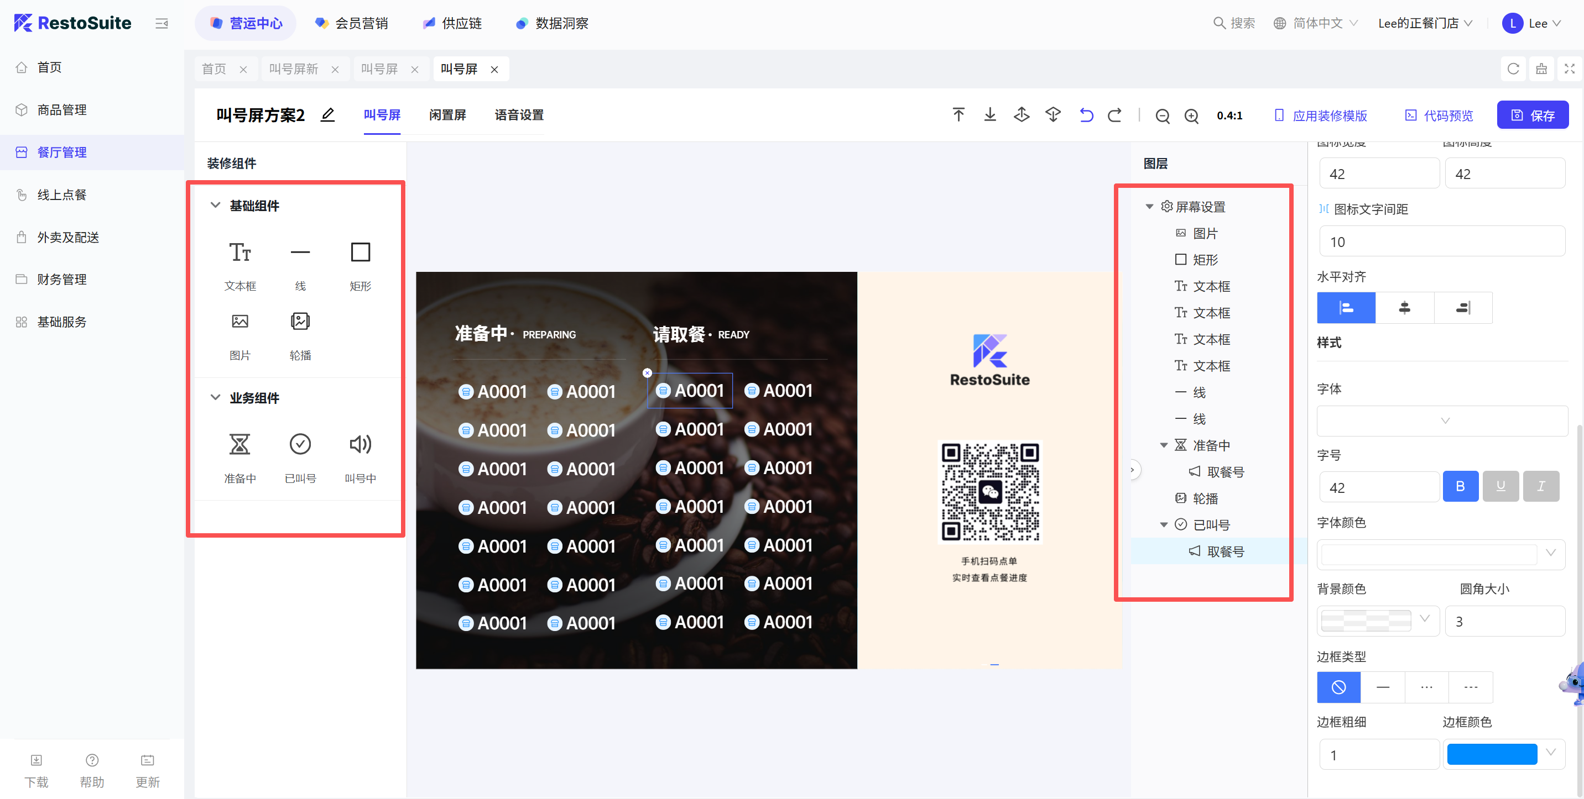Toggle Bold font style
Screen dimensions: 1584x799
[1461, 486]
